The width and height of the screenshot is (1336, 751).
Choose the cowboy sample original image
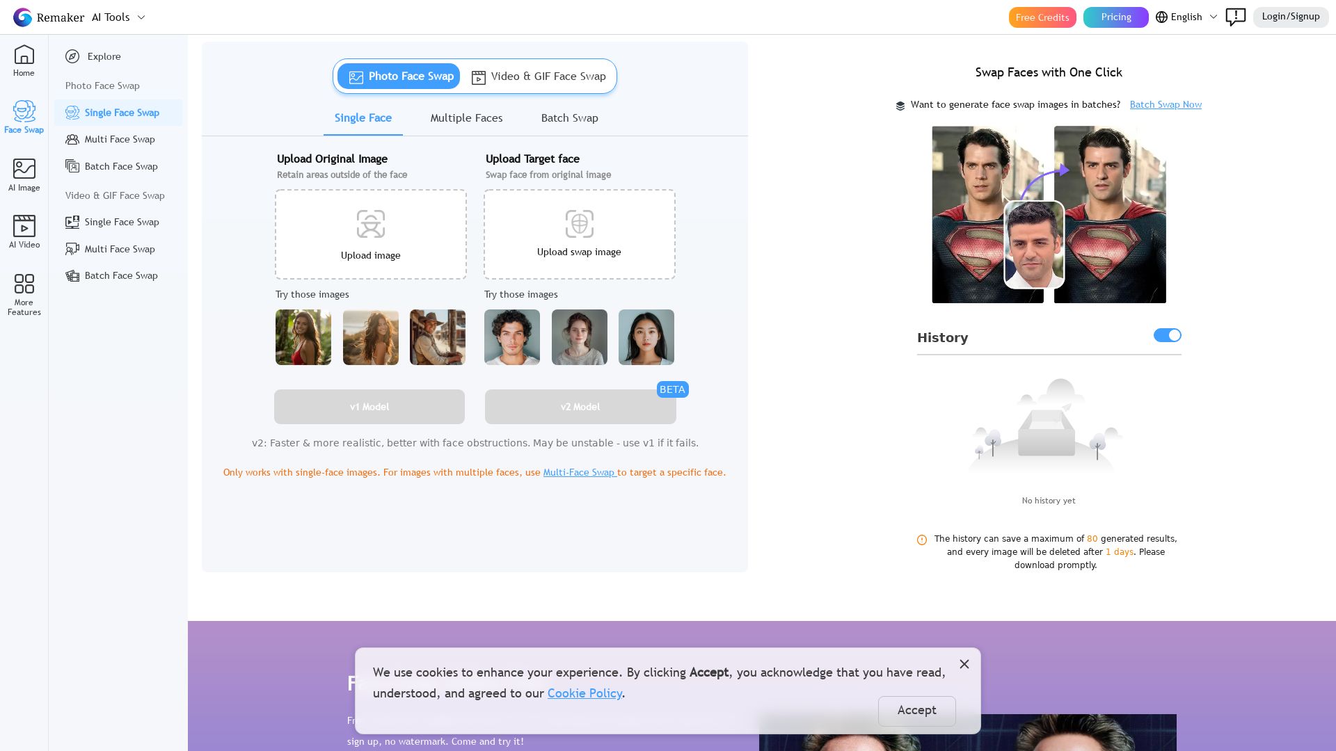(437, 337)
